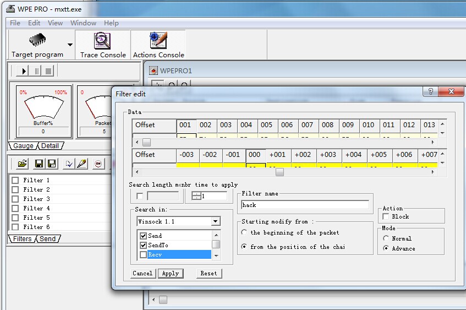Enable the Filter 1 checkbox
The width and height of the screenshot is (466, 310).
click(x=15, y=180)
